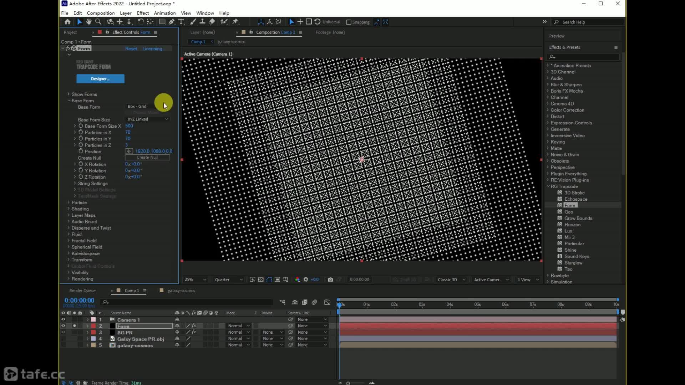Select the Roto Brush tool

click(224, 22)
